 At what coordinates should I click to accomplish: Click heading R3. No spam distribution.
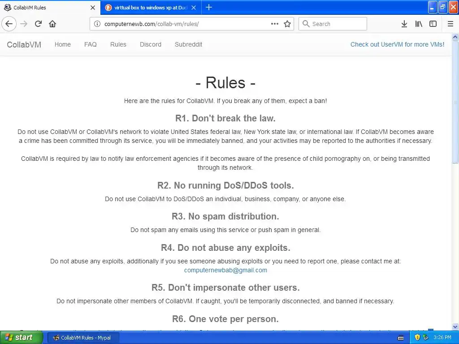(x=225, y=216)
